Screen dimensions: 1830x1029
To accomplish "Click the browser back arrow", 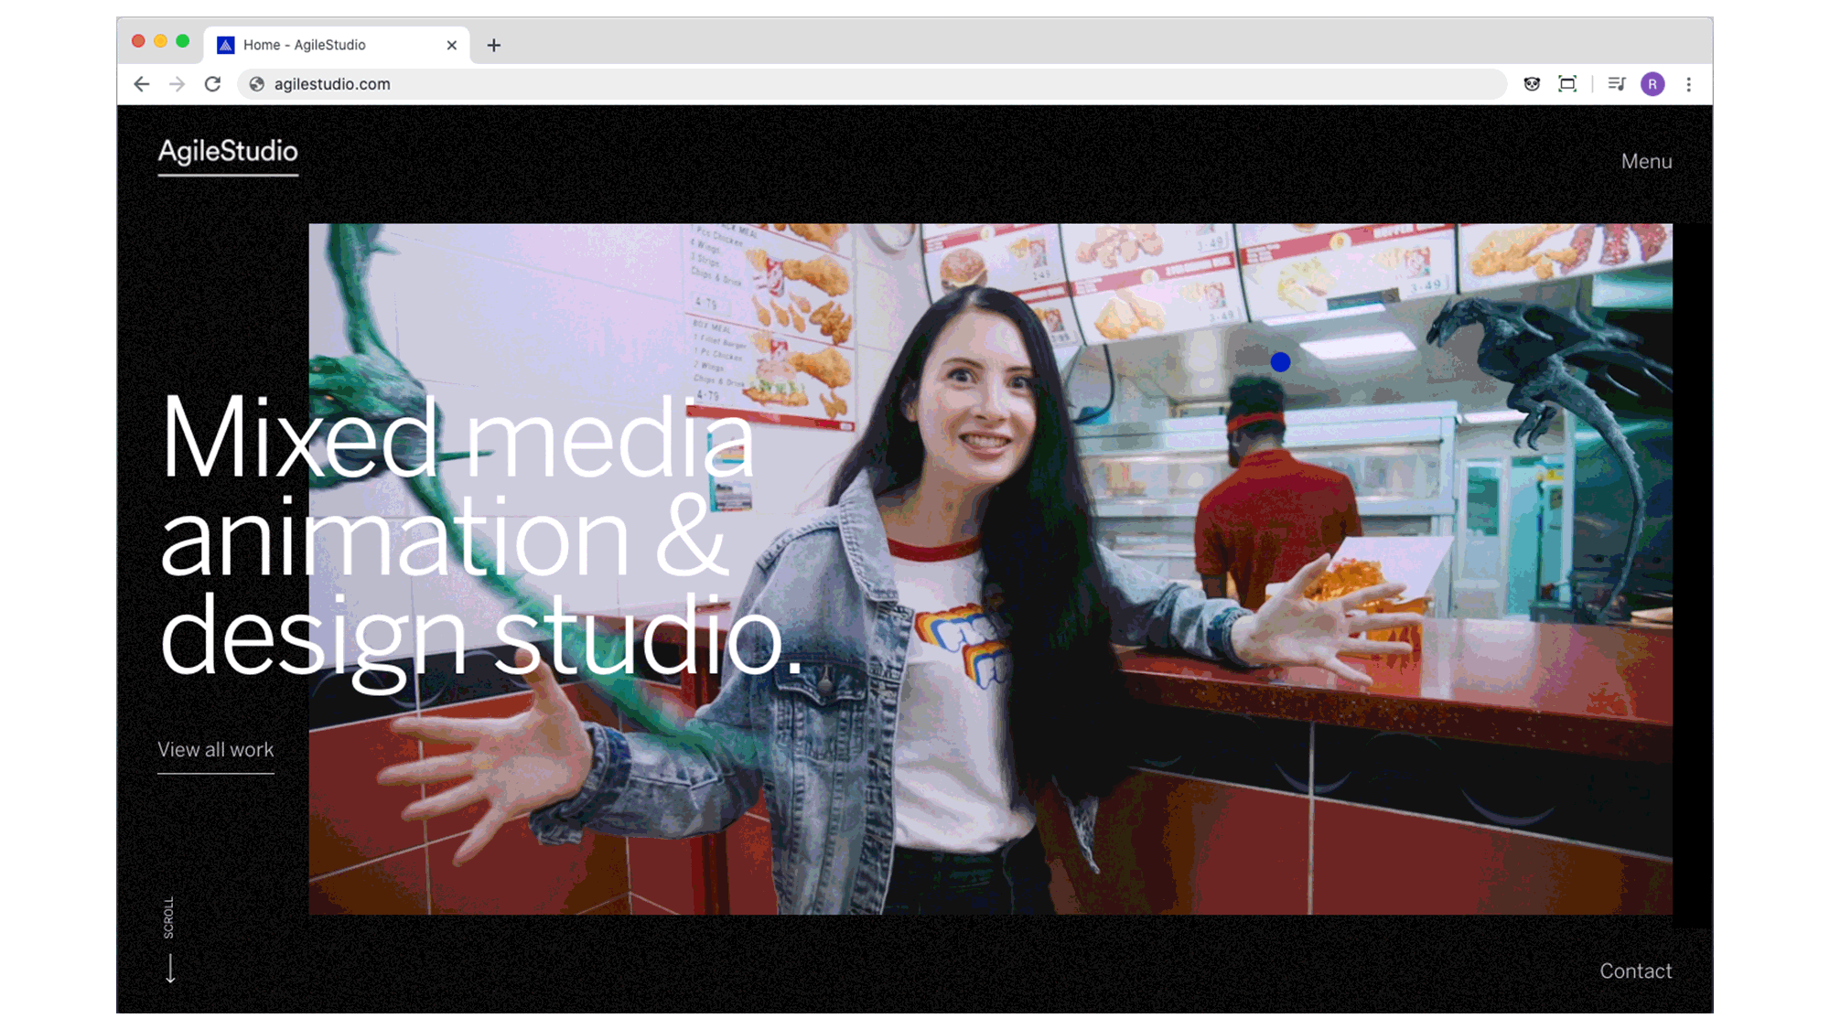I will (x=141, y=84).
